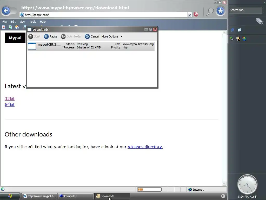Click the 64bit download link
266x200 pixels.
[10, 105]
